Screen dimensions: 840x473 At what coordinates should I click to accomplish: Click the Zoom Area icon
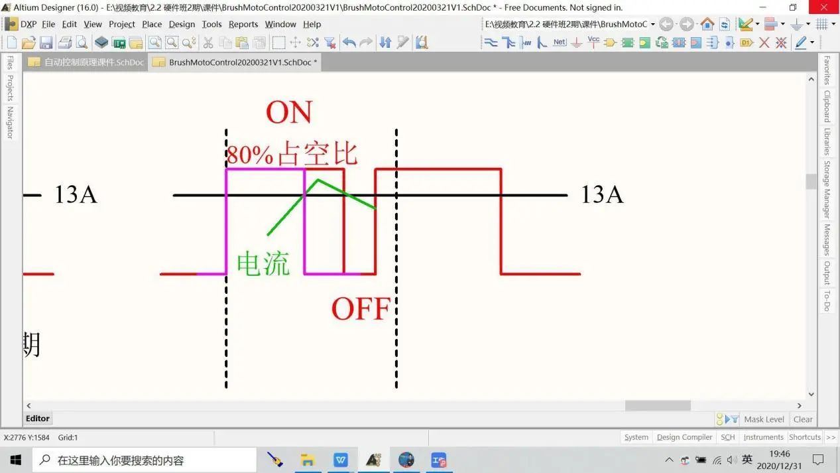[172, 42]
